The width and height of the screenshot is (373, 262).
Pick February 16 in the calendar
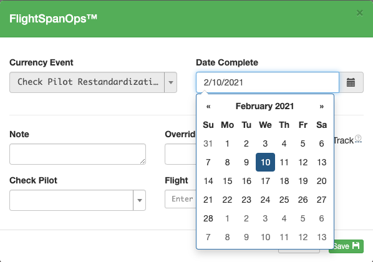tap(246, 181)
